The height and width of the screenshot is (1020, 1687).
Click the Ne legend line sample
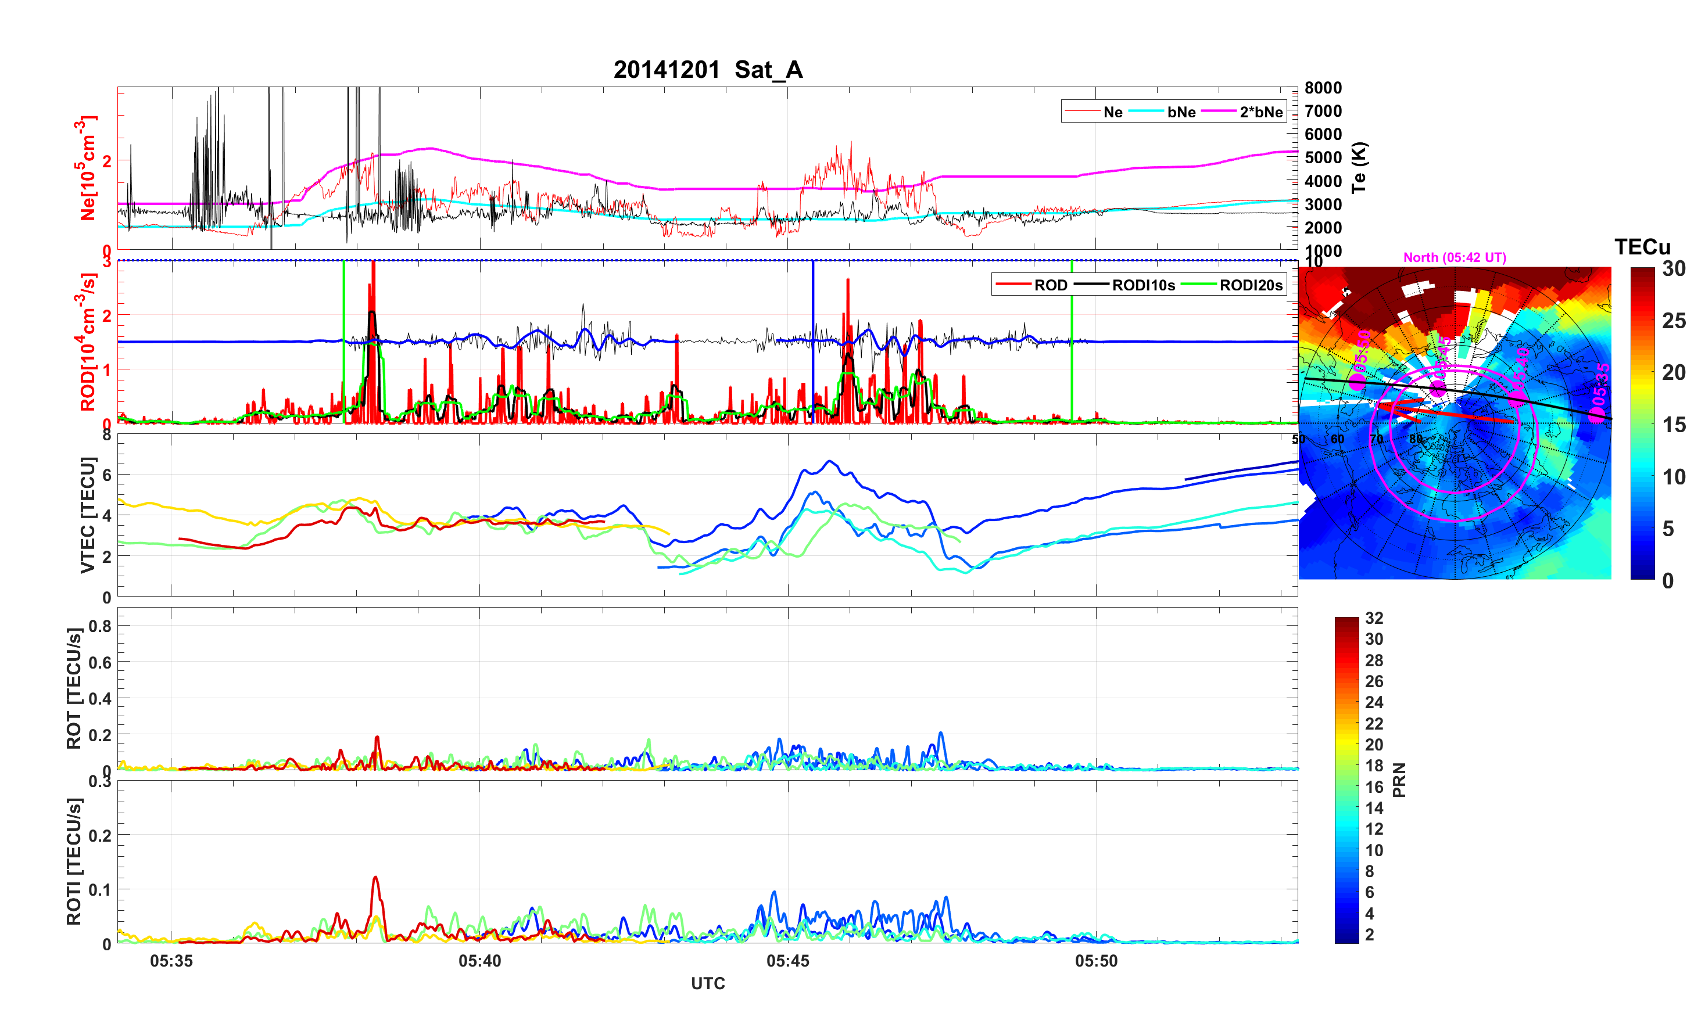click(x=1083, y=112)
